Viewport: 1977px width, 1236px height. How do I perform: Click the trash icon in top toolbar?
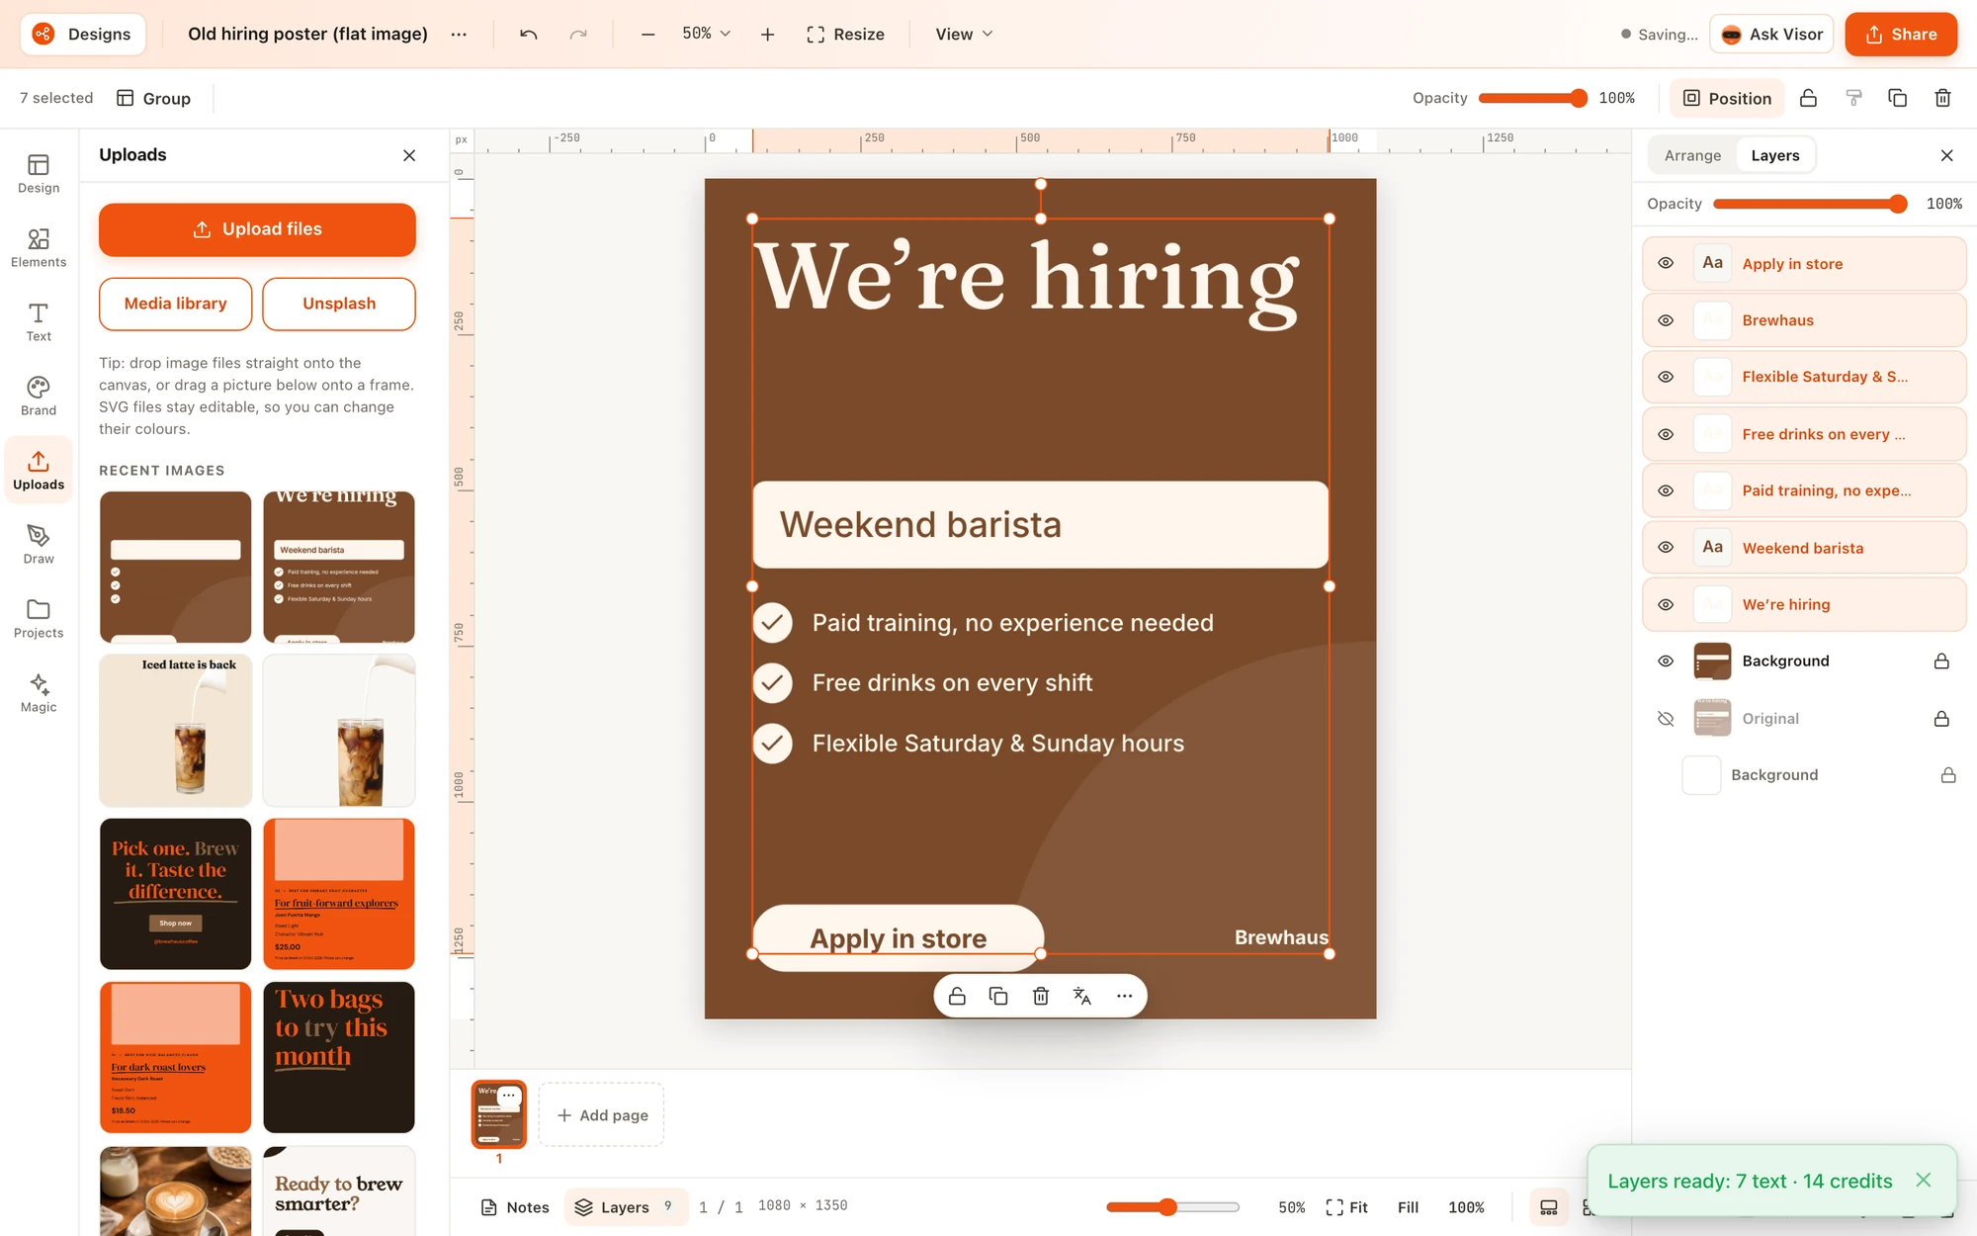pos(1942,98)
